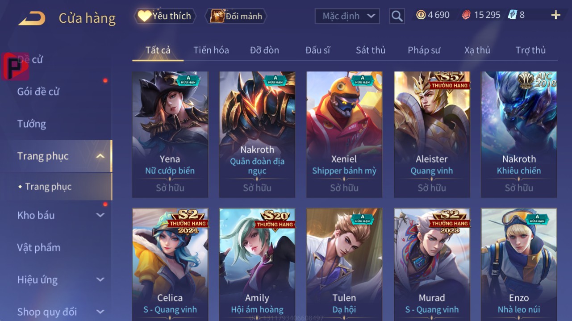Expand the Hiệu ứng sidebar section
The width and height of the screenshot is (572, 321).
click(100, 280)
